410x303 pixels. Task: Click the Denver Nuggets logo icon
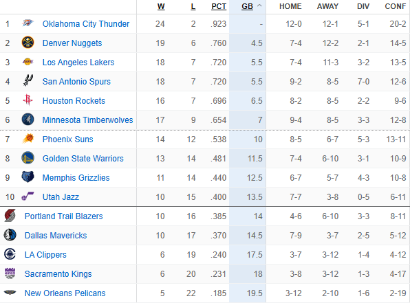tap(28, 43)
